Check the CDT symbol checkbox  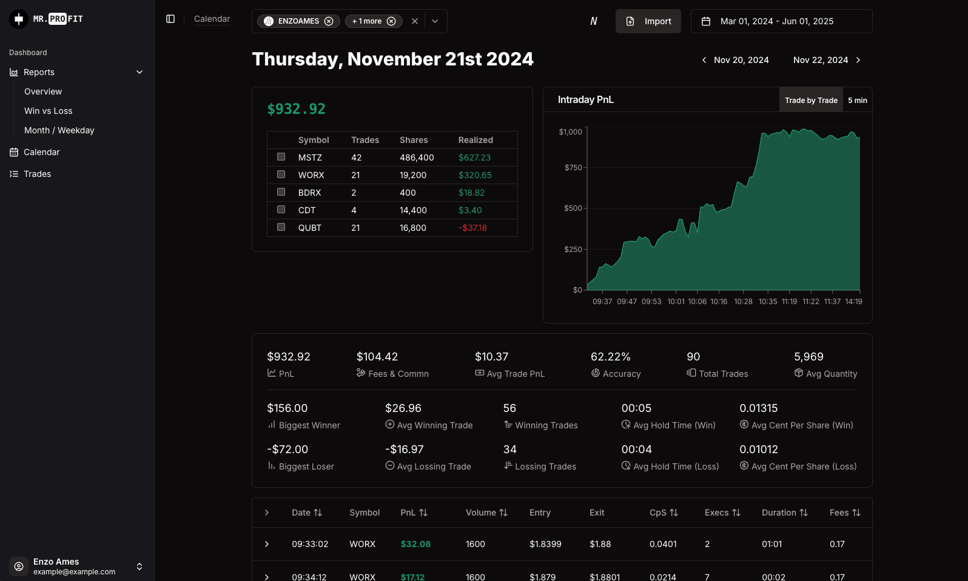pos(281,210)
